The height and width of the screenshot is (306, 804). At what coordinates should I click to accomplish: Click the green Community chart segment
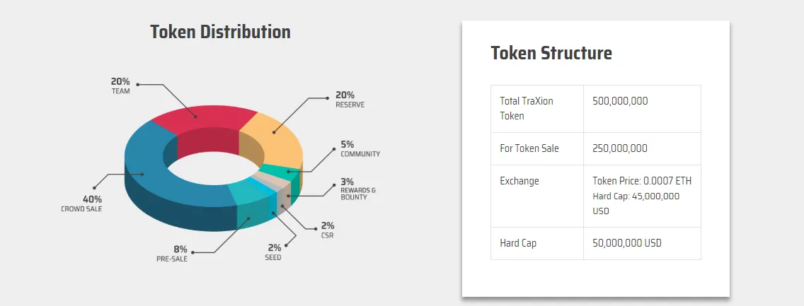point(282,172)
